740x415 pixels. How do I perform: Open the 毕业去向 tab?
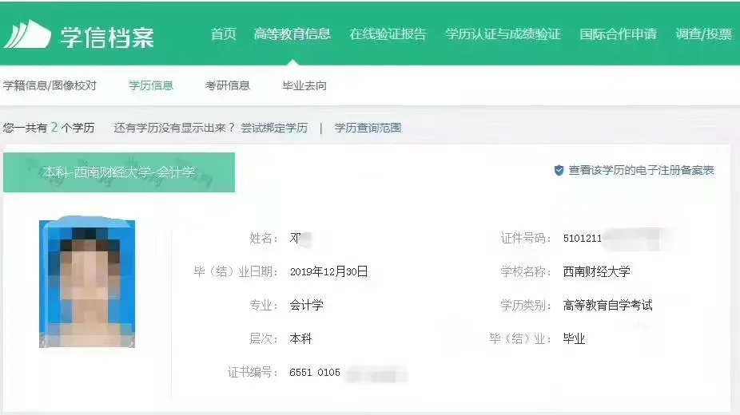pos(304,85)
